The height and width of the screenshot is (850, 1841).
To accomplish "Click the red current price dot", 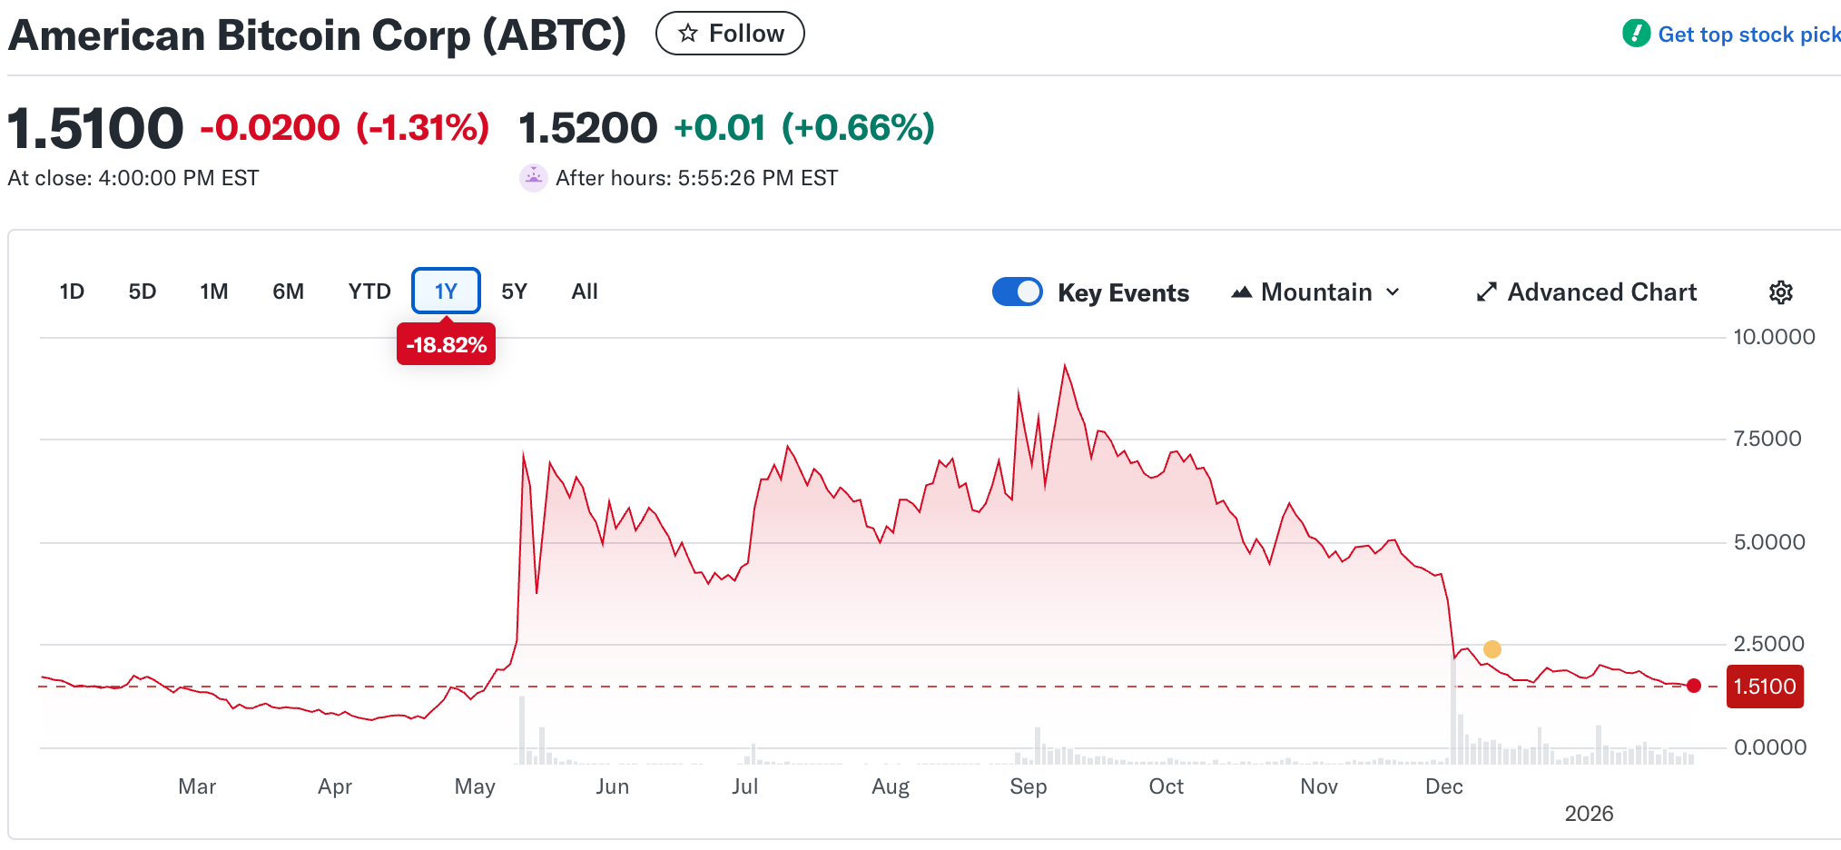I will pos(1694,686).
